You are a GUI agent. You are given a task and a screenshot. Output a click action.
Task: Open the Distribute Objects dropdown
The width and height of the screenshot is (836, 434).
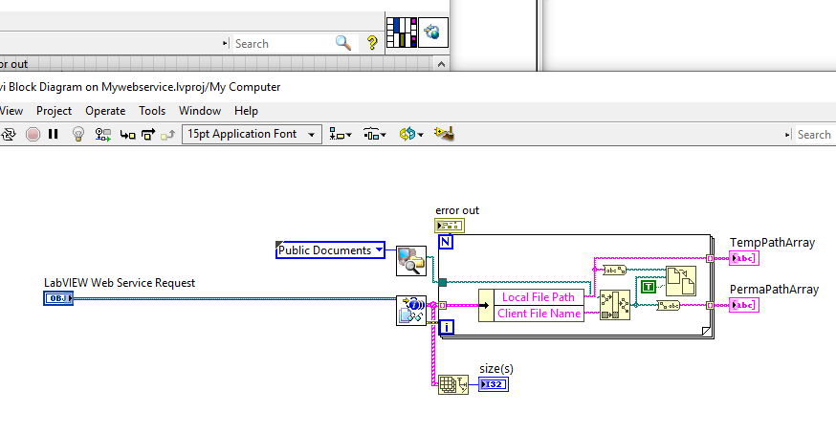[x=374, y=135]
